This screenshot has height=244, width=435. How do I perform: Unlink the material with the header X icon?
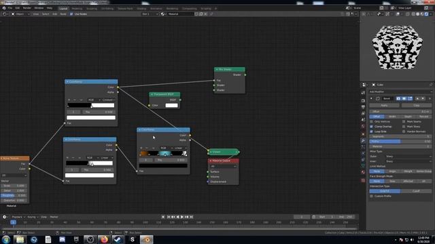click(x=205, y=14)
